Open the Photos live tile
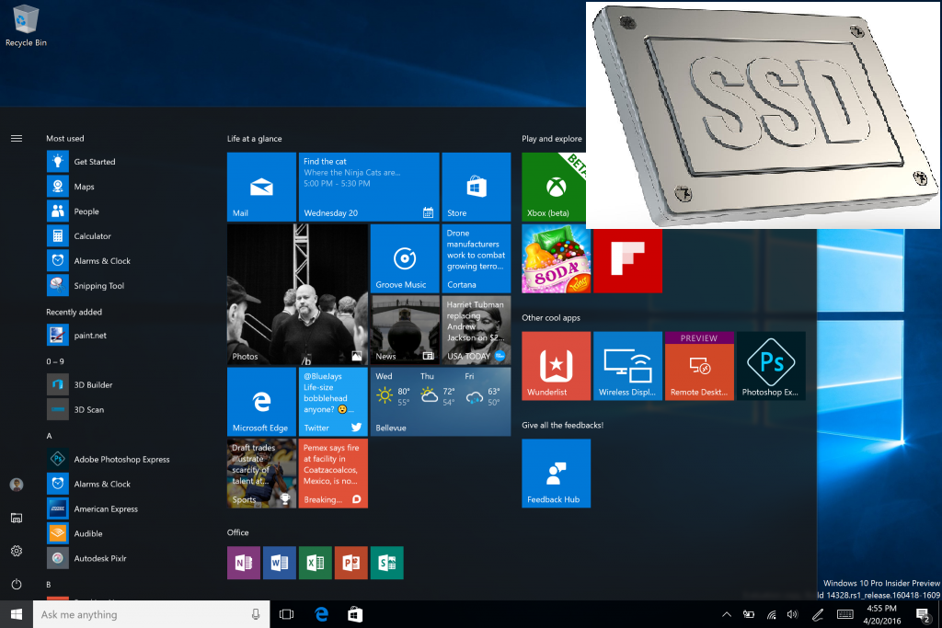The image size is (942, 628). point(297,294)
